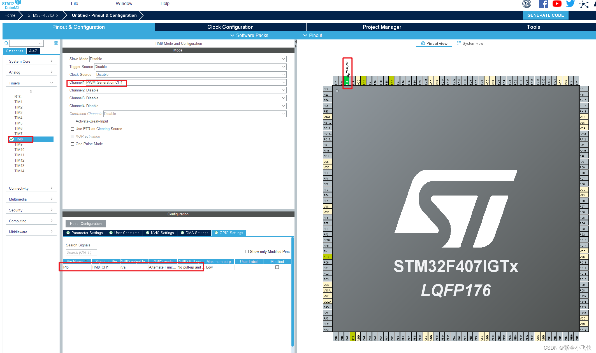Click the 10-year anniversary badge icon

527,4
